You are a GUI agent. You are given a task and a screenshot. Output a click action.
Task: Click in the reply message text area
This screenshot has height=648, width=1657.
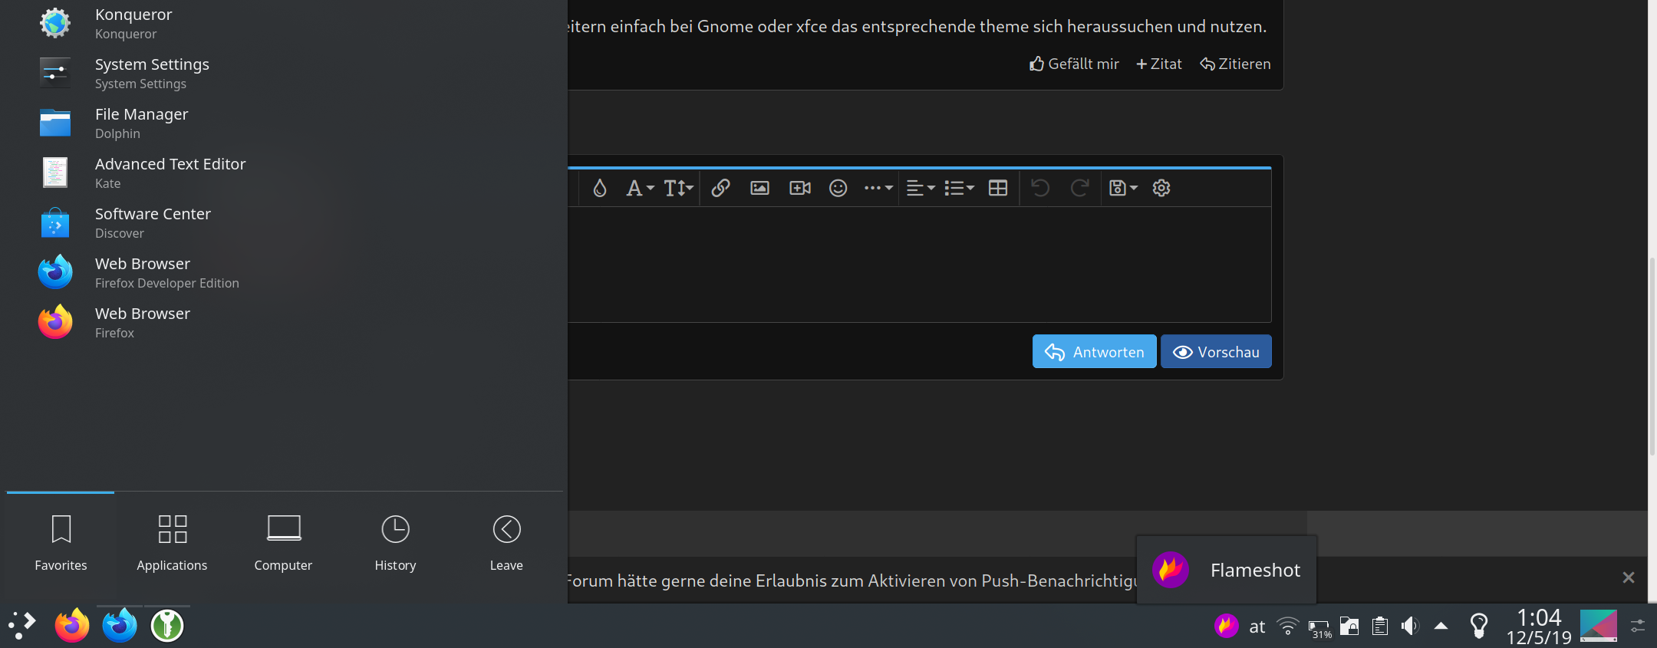click(919, 265)
